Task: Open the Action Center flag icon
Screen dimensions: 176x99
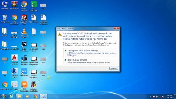Action: pos(154,97)
